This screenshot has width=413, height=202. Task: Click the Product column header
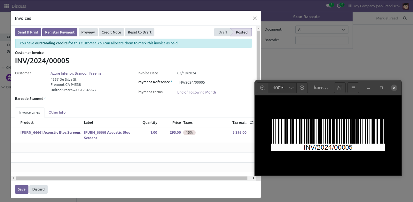point(27,123)
